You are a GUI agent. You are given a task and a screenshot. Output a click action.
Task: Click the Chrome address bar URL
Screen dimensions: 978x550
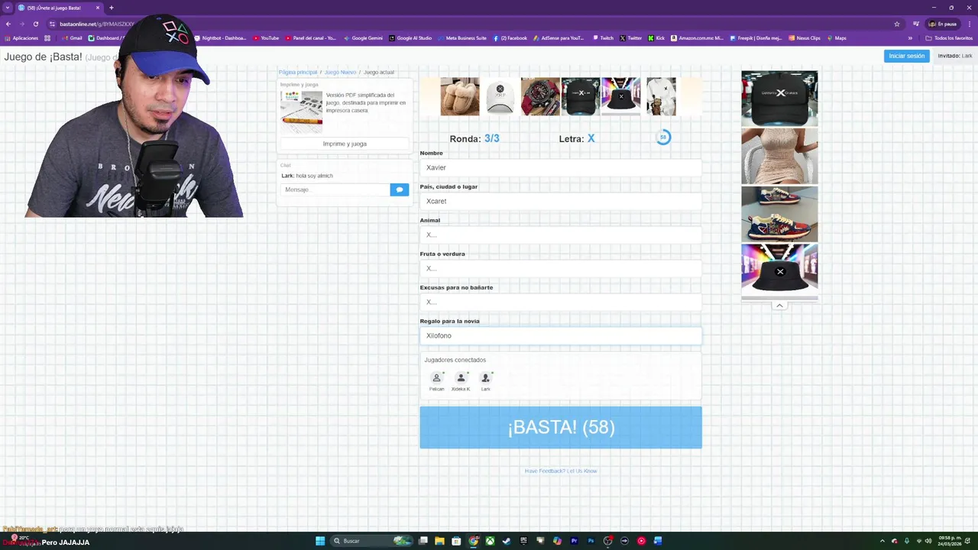click(x=96, y=24)
